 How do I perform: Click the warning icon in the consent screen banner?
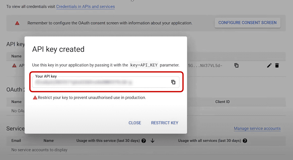point(17,23)
